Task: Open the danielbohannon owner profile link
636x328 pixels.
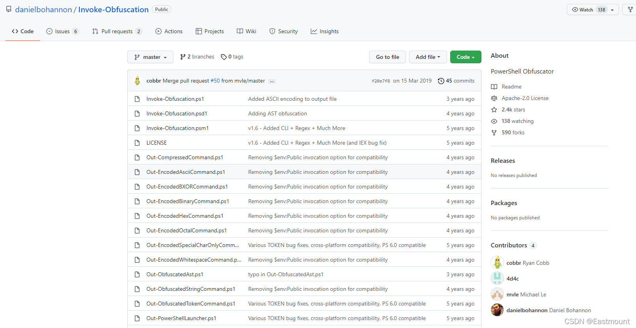Action: pyautogui.click(x=43, y=9)
